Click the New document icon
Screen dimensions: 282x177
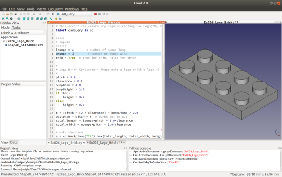pyautogui.click(x=3, y=14)
